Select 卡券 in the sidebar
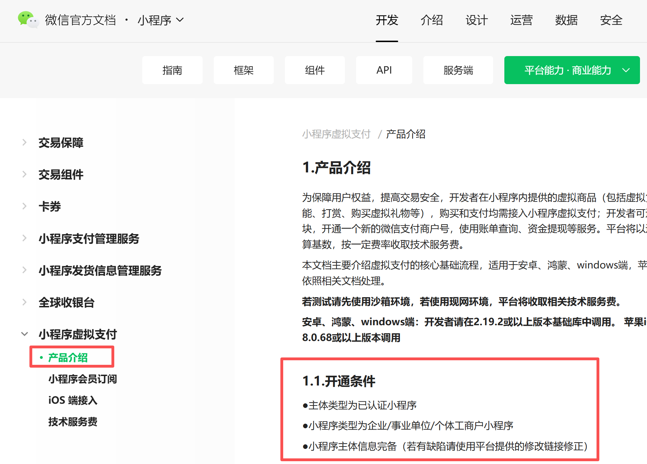 click(x=50, y=206)
